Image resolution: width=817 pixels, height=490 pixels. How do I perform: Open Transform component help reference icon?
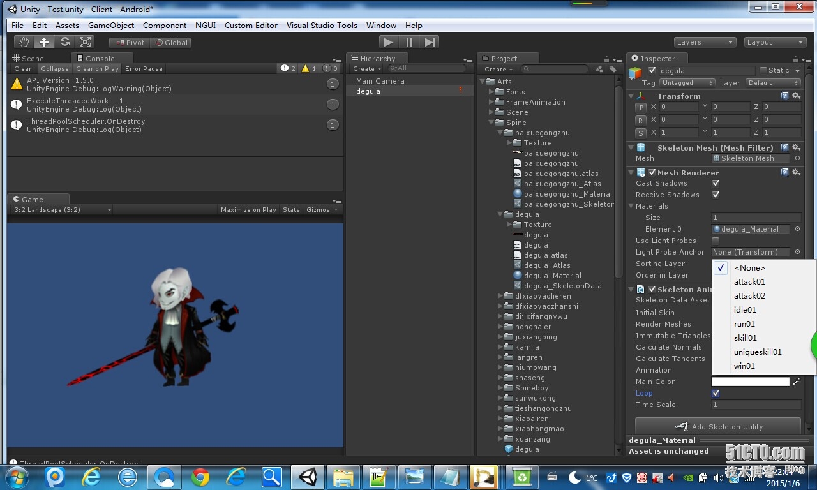[785, 96]
